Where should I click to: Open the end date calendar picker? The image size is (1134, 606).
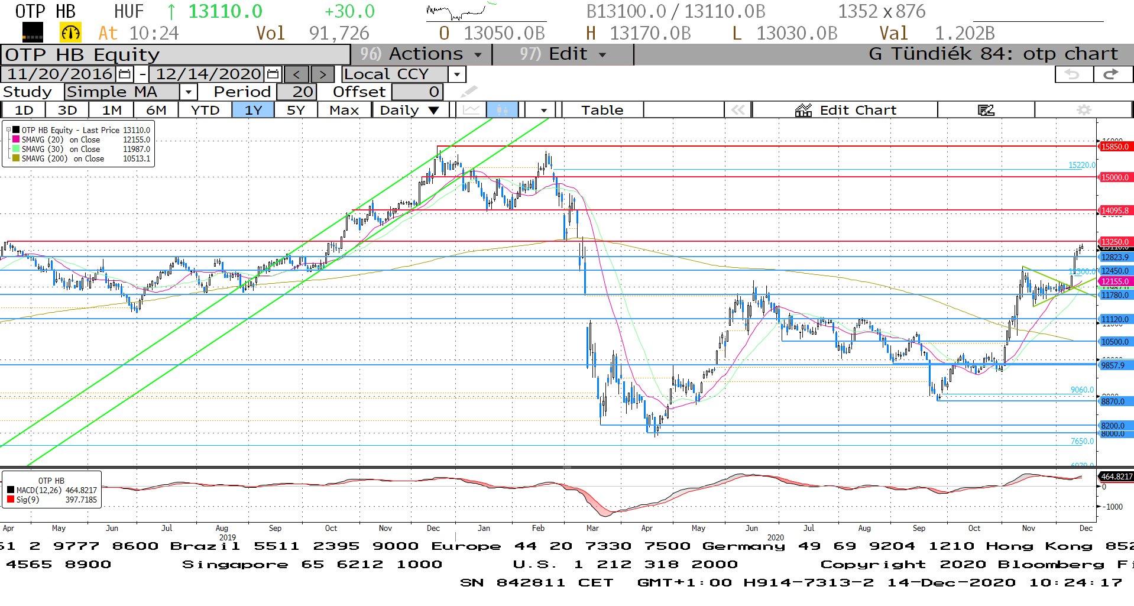click(273, 74)
